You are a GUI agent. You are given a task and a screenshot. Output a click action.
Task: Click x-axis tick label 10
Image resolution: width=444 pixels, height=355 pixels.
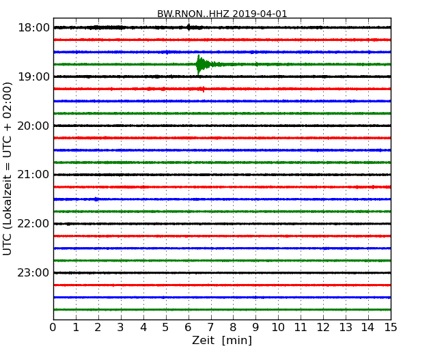click(x=278, y=327)
